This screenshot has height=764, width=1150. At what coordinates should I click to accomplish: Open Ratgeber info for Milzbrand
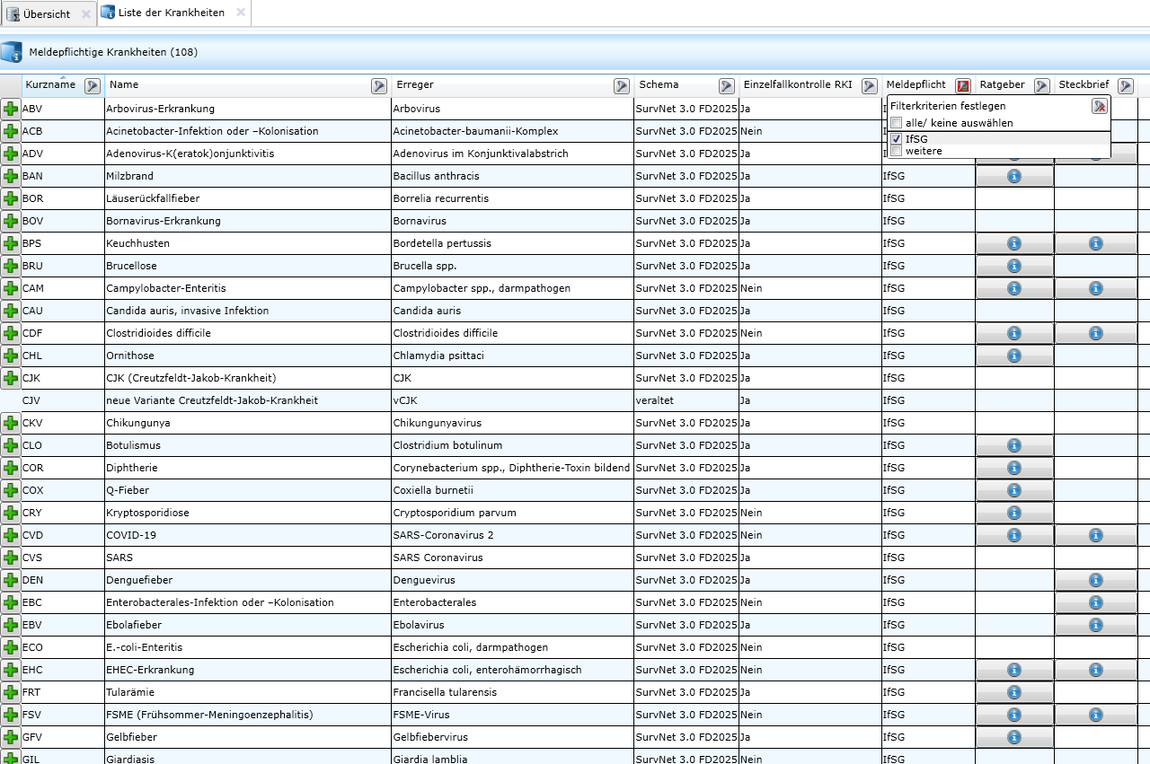point(1014,176)
